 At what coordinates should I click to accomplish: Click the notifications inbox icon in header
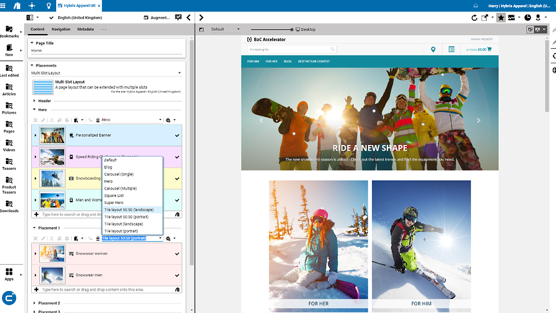point(475,6)
